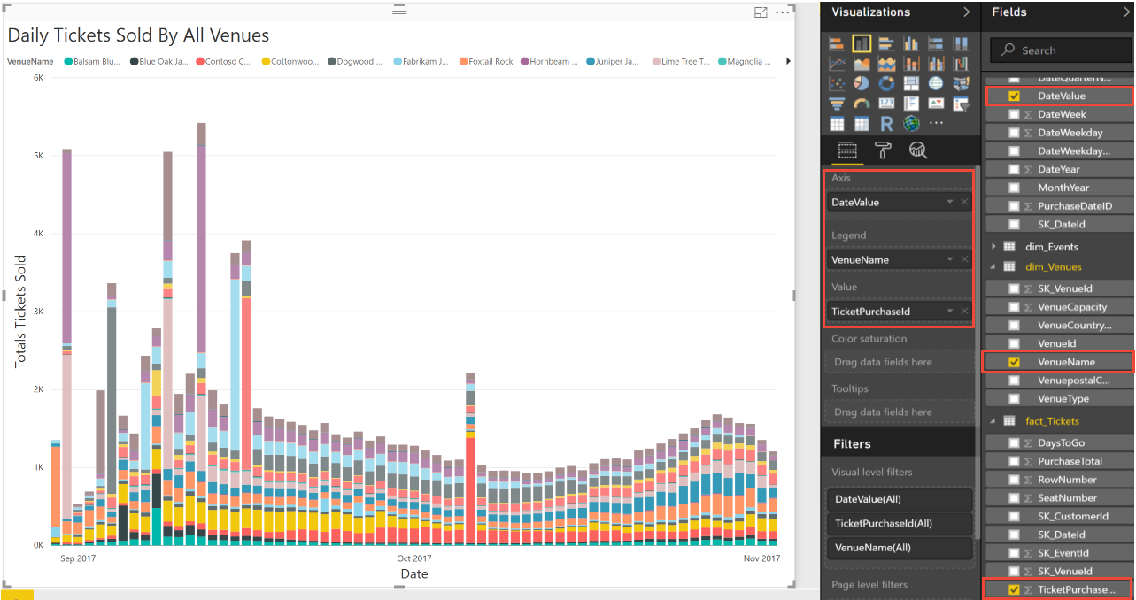The width and height of the screenshot is (1136, 600).
Task: Expand the dim_Events table
Action: tap(994, 246)
